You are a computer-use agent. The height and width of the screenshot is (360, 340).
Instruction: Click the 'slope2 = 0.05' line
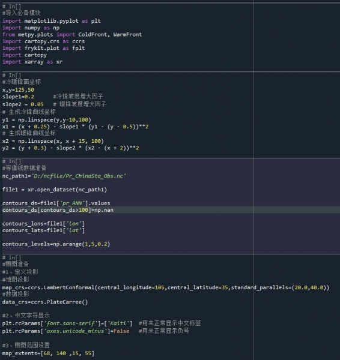coord(23,104)
